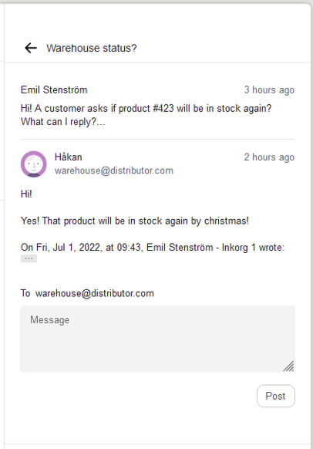Expand the quoted text ellipsis button
This screenshot has height=449, width=313.
[x=29, y=259]
